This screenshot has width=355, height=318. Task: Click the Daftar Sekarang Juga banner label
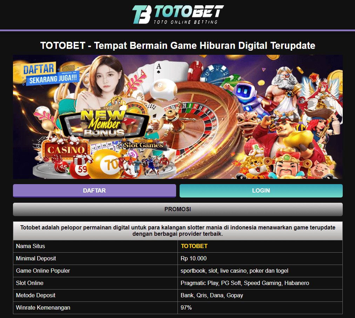(x=51, y=74)
